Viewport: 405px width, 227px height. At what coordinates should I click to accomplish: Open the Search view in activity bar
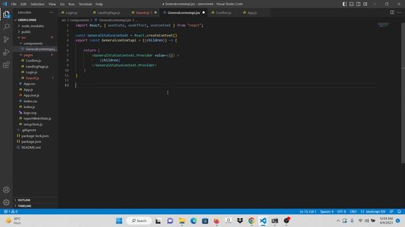(6, 26)
